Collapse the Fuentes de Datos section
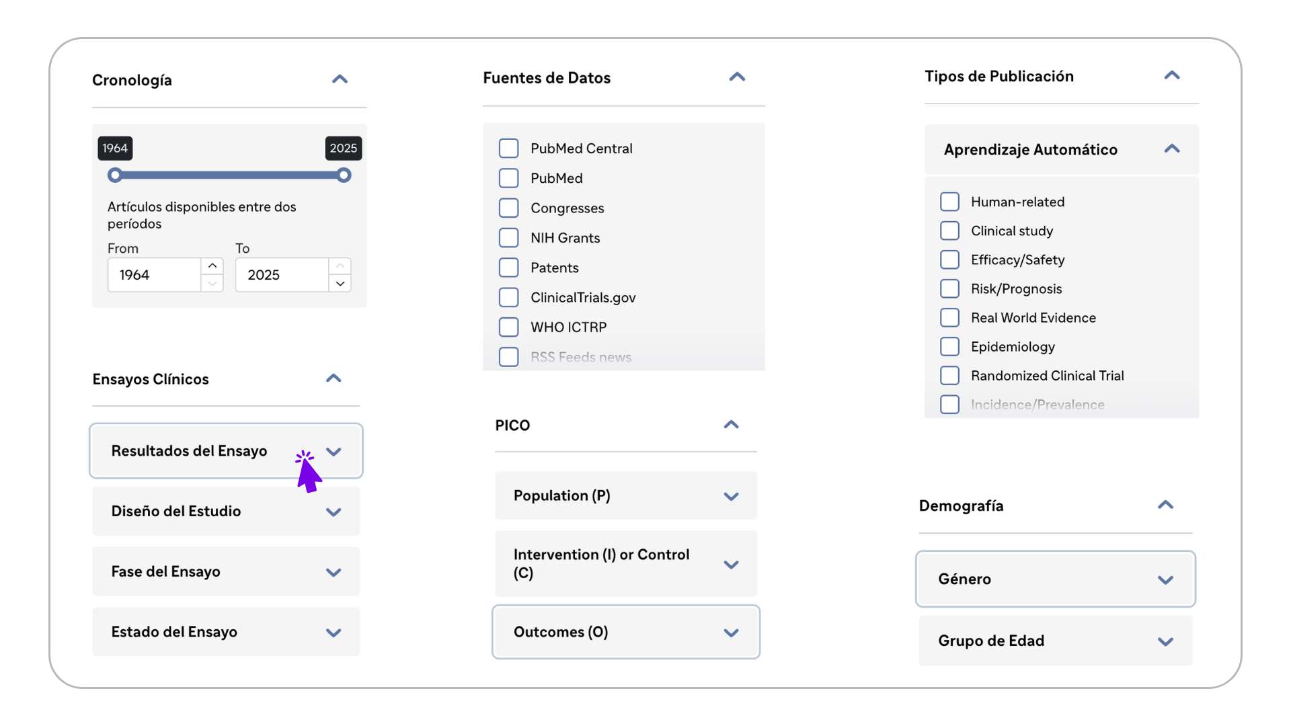The height and width of the screenshot is (726, 1291). [x=737, y=77]
